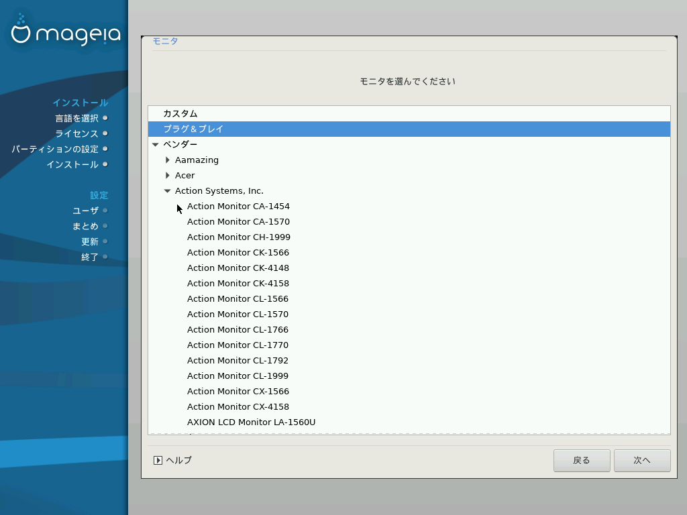Pick Action Monitor CK-4148
The width and height of the screenshot is (687, 515).
(x=238, y=268)
